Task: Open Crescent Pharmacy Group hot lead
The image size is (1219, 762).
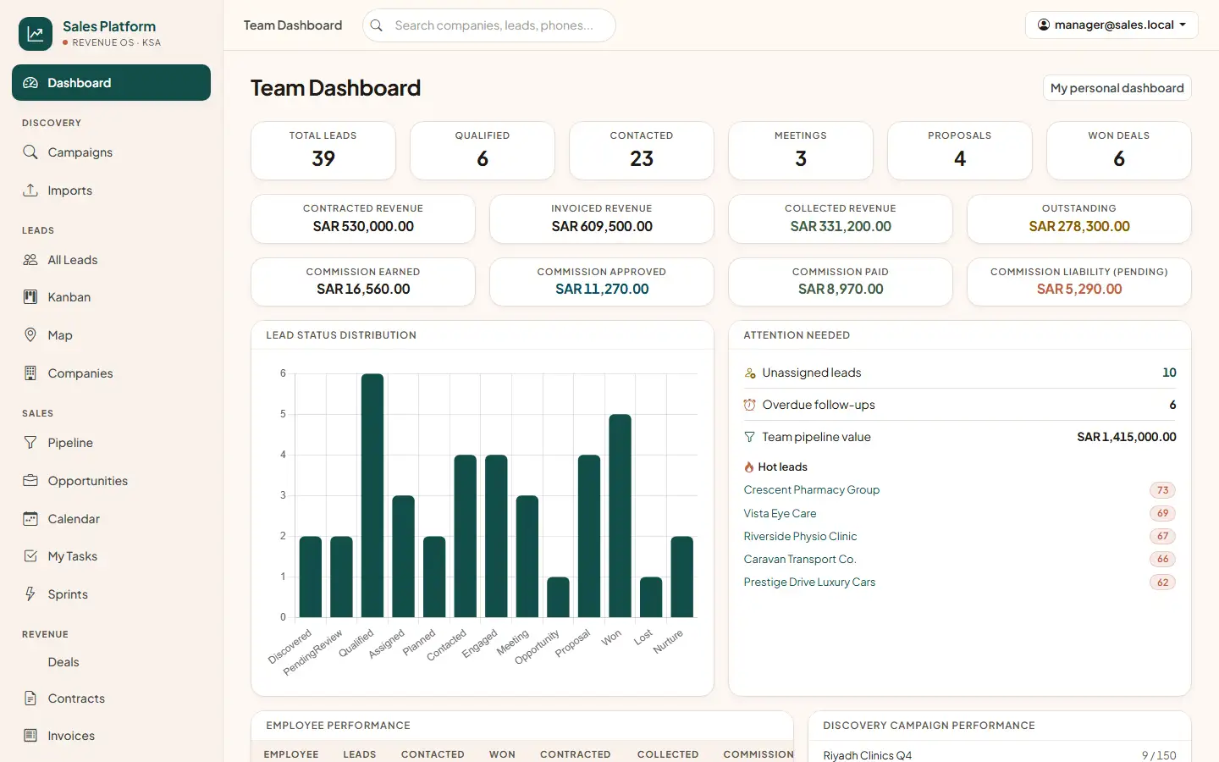Action: click(811, 490)
